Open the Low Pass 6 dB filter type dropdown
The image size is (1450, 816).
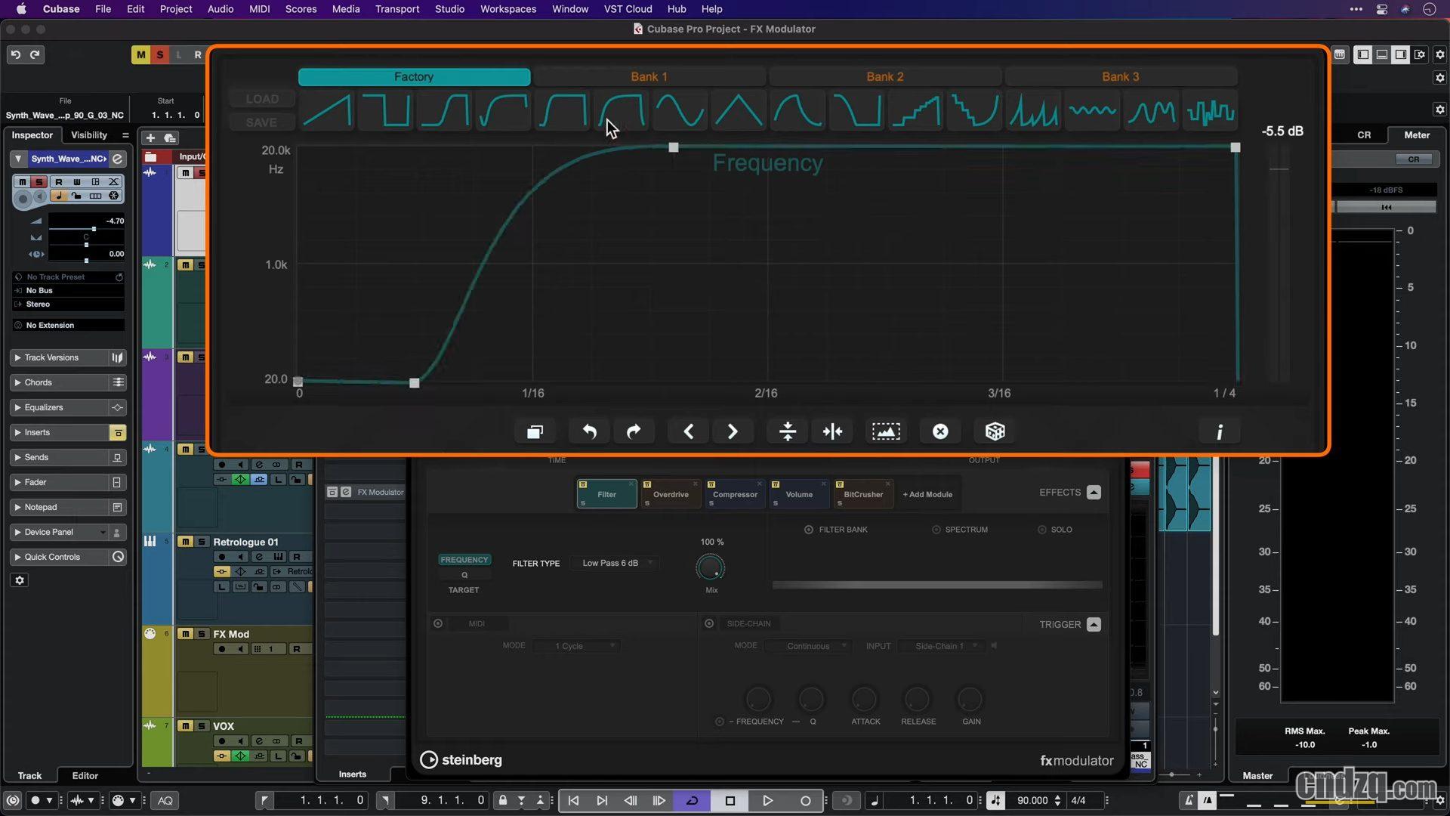click(x=614, y=563)
